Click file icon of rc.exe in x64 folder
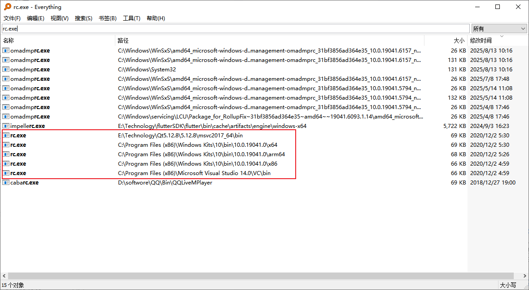The width and height of the screenshot is (529, 290). [x=6, y=145]
